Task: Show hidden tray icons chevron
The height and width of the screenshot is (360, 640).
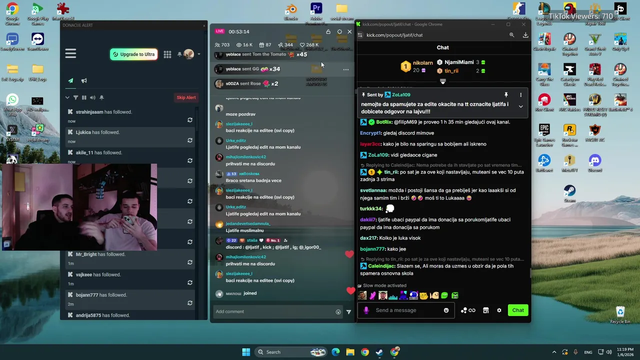Action: coord(554,352)
